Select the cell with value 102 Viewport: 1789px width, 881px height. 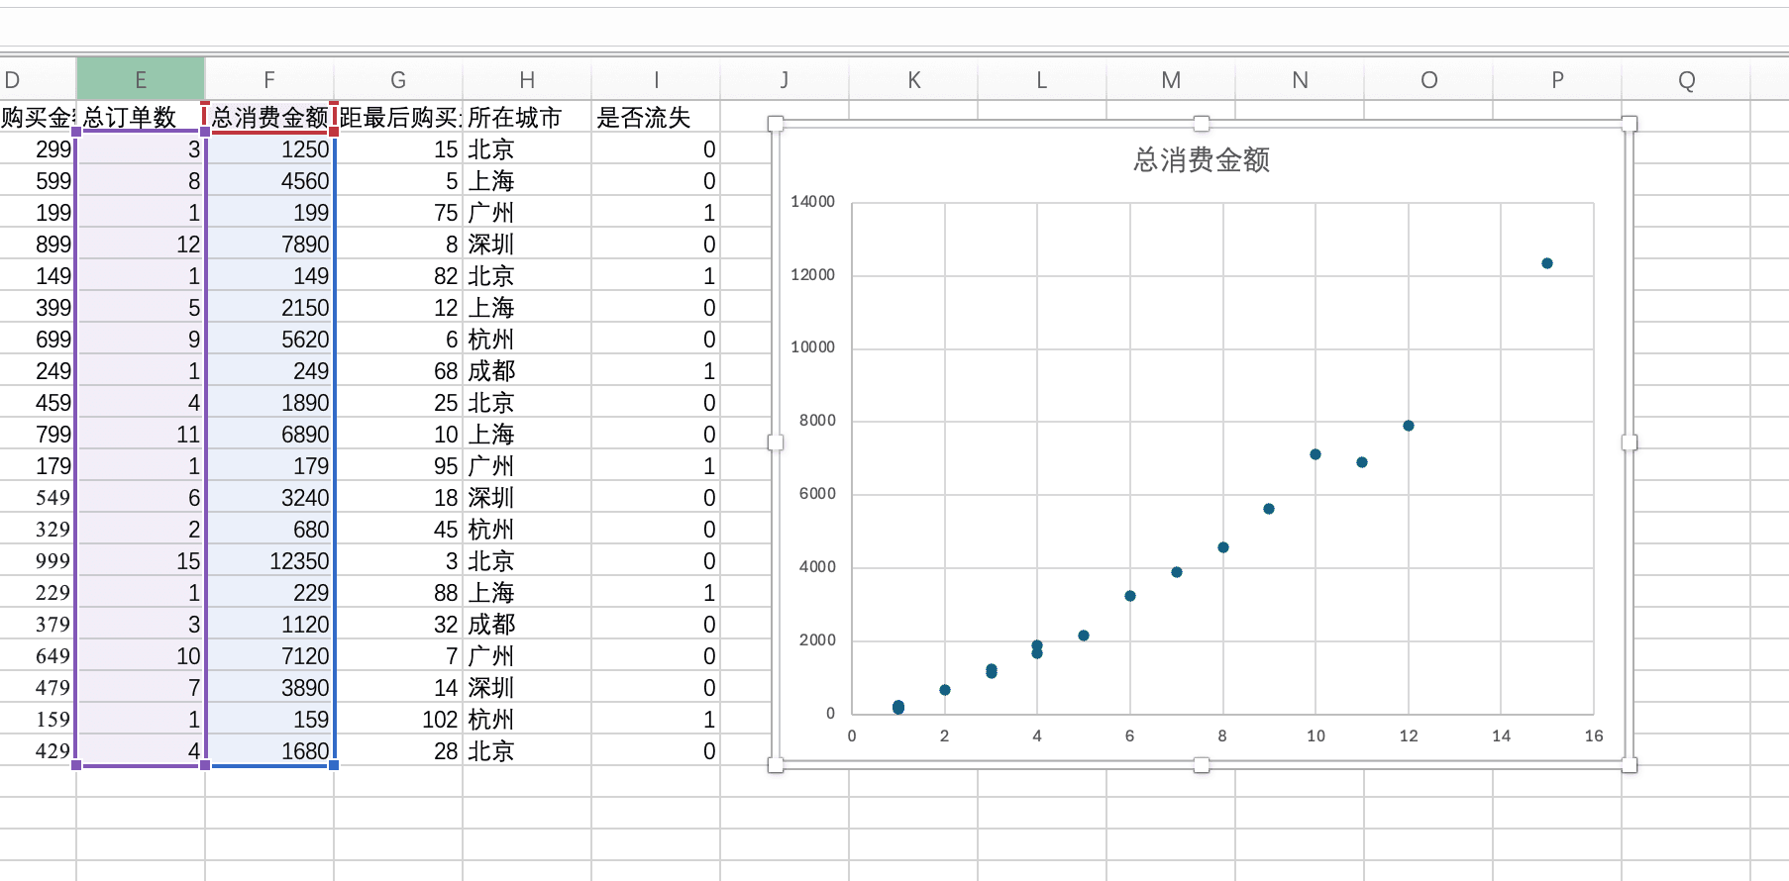tap(398, 720)
